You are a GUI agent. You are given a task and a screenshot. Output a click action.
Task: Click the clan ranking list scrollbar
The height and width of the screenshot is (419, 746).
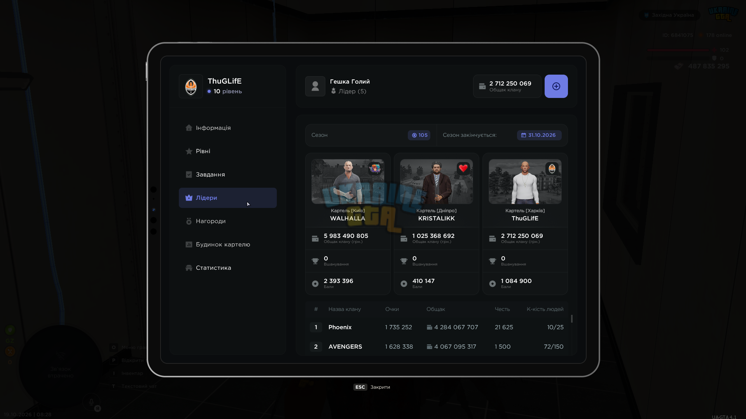571,319
